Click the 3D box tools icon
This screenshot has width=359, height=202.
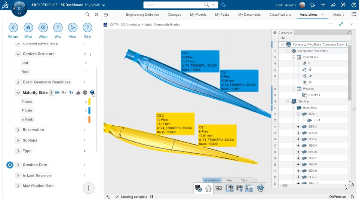tap(260, 188)
